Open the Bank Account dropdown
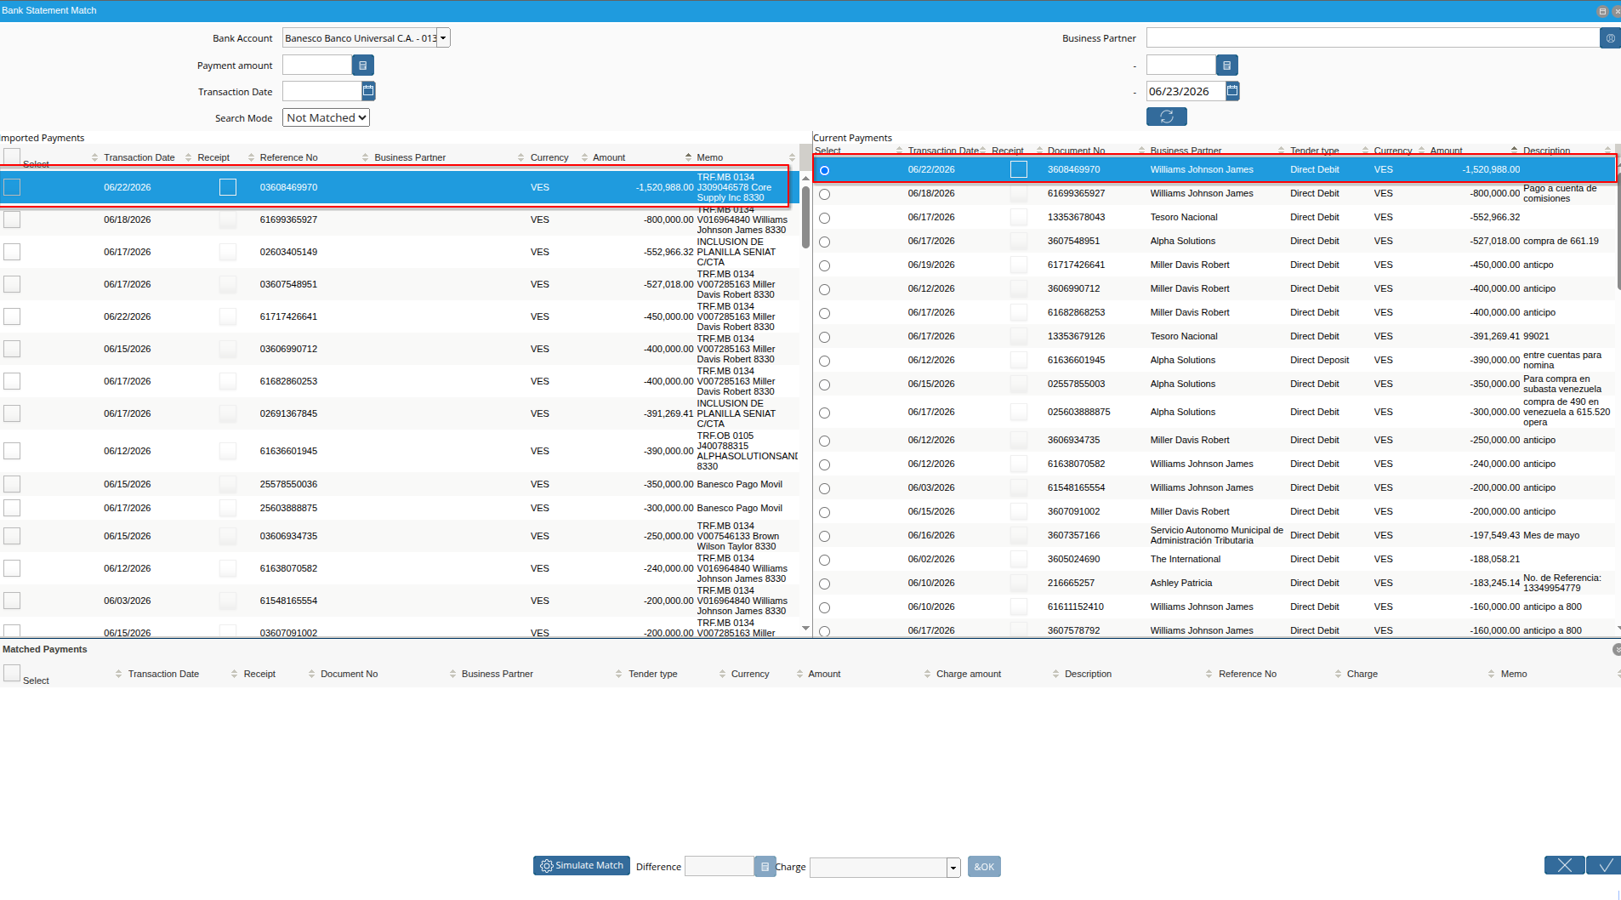Viewport: 1621px width, 900px height. 443,38
